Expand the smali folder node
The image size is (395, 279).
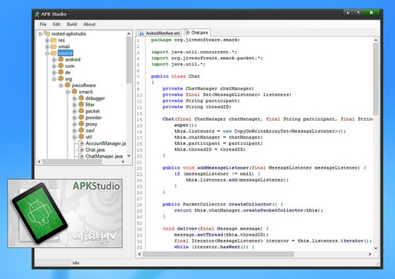pyautogui.click(x=47, y=46)
